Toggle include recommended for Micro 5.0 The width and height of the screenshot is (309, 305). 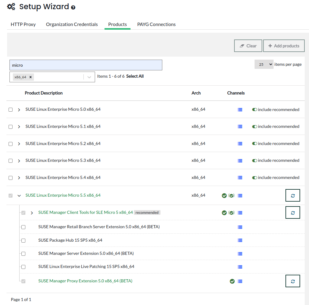coord(254,110)
